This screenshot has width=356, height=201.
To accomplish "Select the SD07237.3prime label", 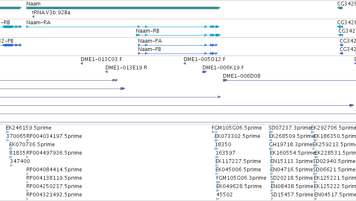I will tap(290, 128).
